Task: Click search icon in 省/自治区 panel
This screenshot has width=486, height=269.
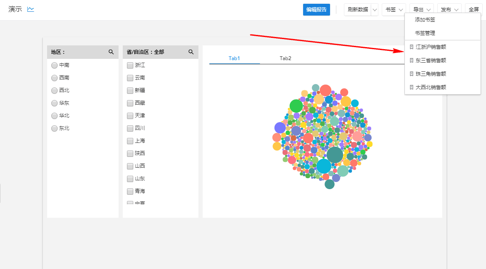Action: [x=191, y=52]
